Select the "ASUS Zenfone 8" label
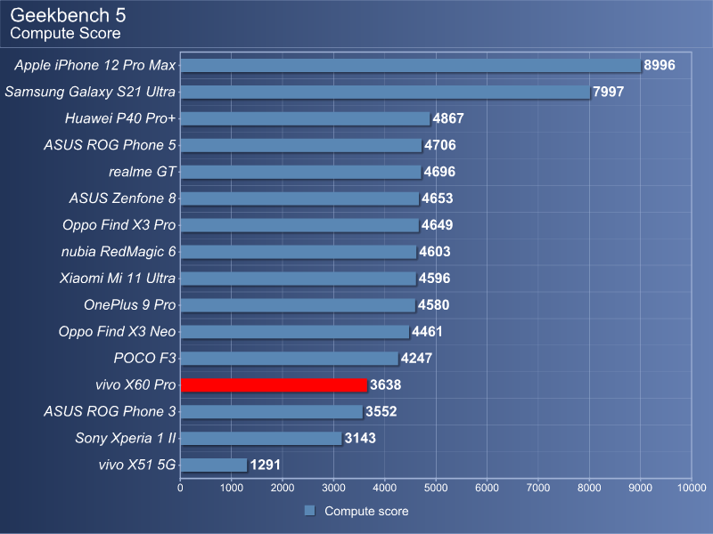Image resolution: width=713 pixels, height=534 pixels. [x=122, y=198]
